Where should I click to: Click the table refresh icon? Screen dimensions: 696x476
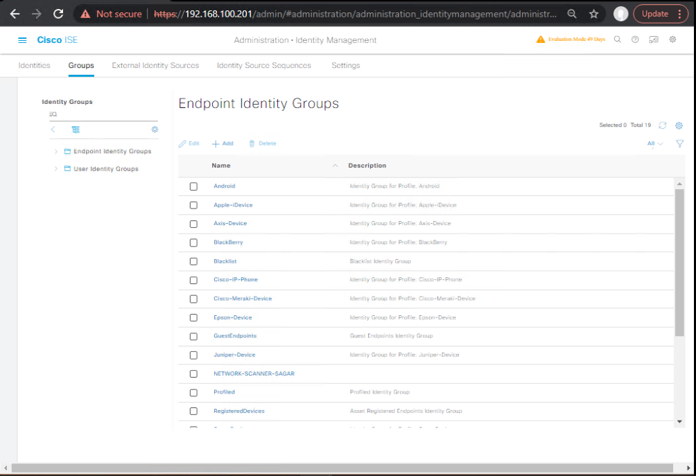point(663,125)
